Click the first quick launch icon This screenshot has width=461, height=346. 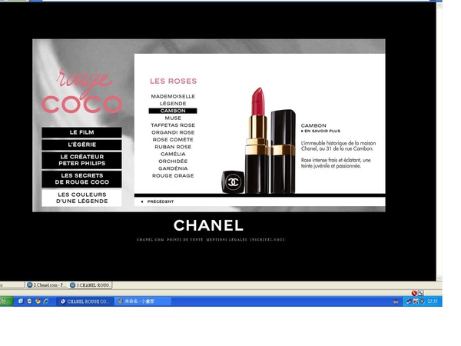[21, 301]
